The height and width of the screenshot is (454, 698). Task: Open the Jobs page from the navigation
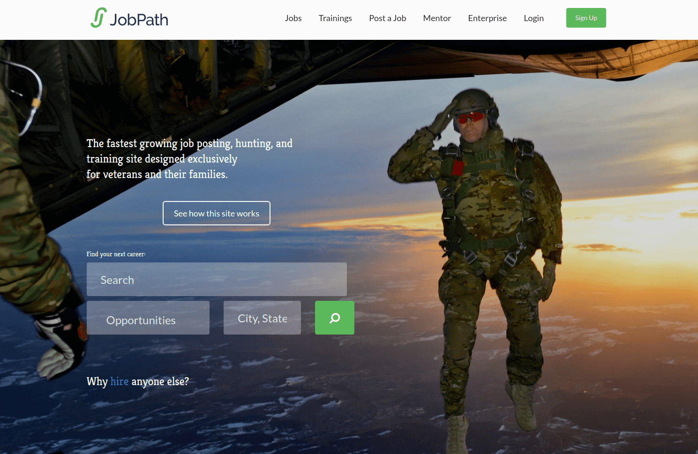pos(293,18)
